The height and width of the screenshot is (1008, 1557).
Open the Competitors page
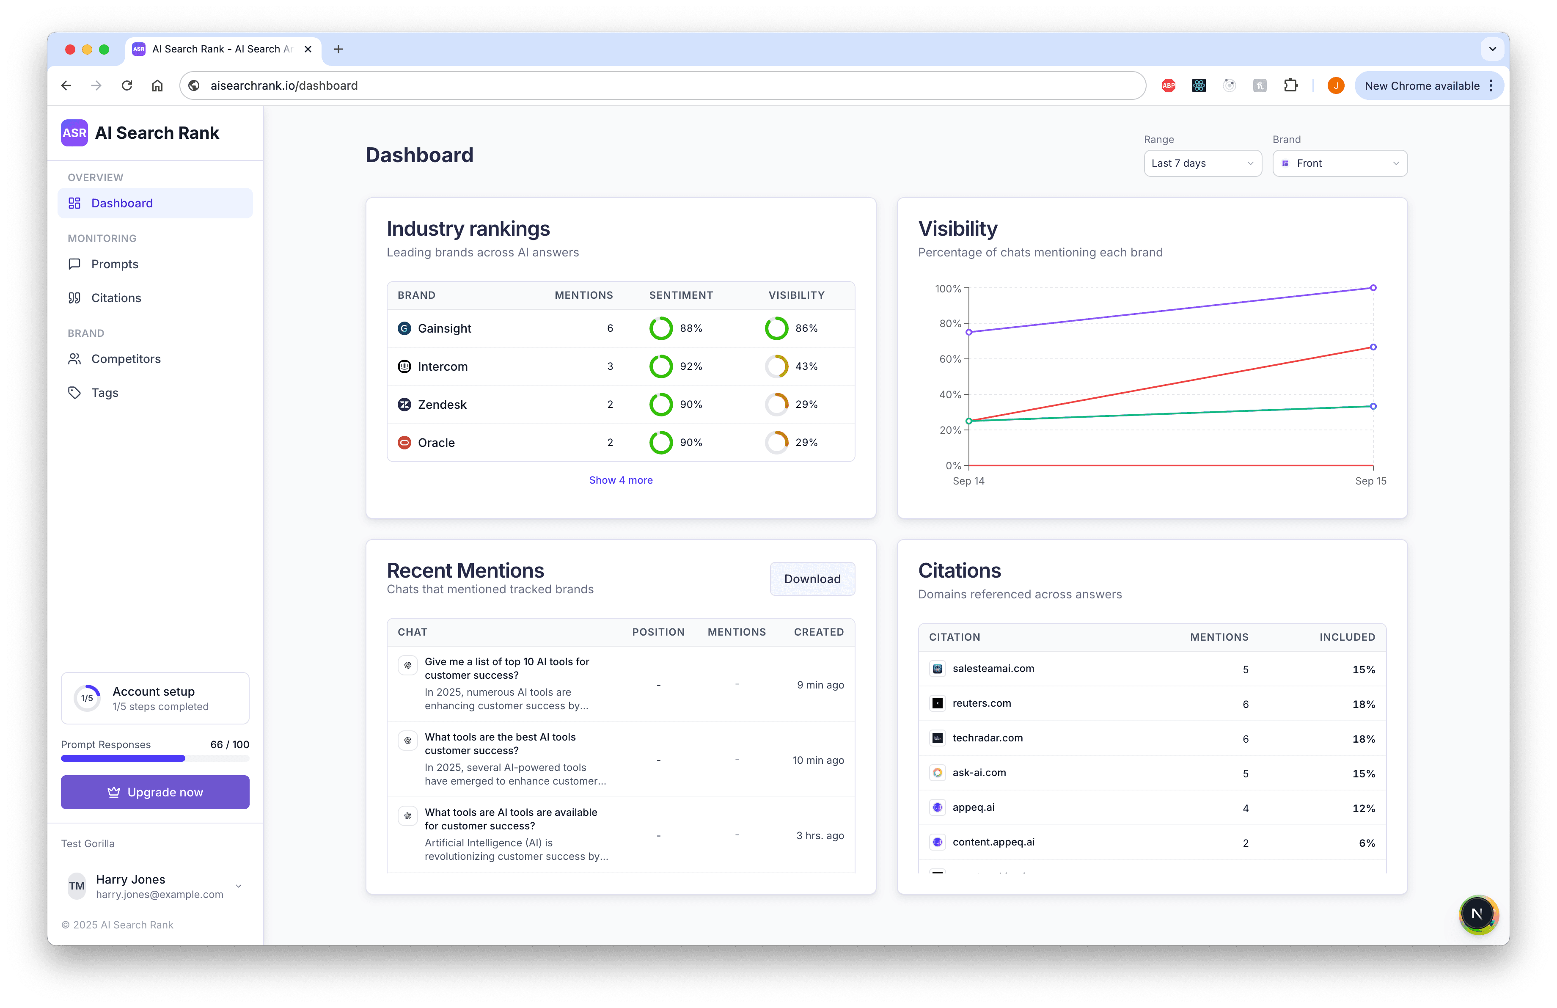pos(126,358)
